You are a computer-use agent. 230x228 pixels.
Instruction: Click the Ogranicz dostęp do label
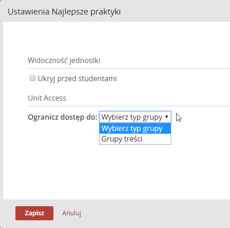(x=62, y=117)
